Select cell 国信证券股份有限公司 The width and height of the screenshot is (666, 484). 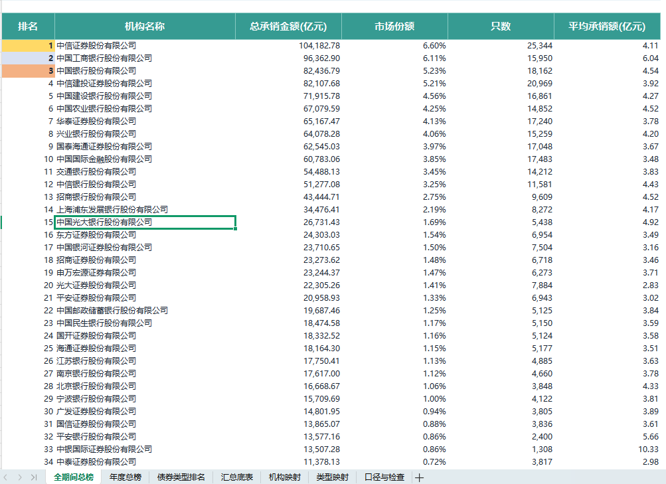[145, 424]
